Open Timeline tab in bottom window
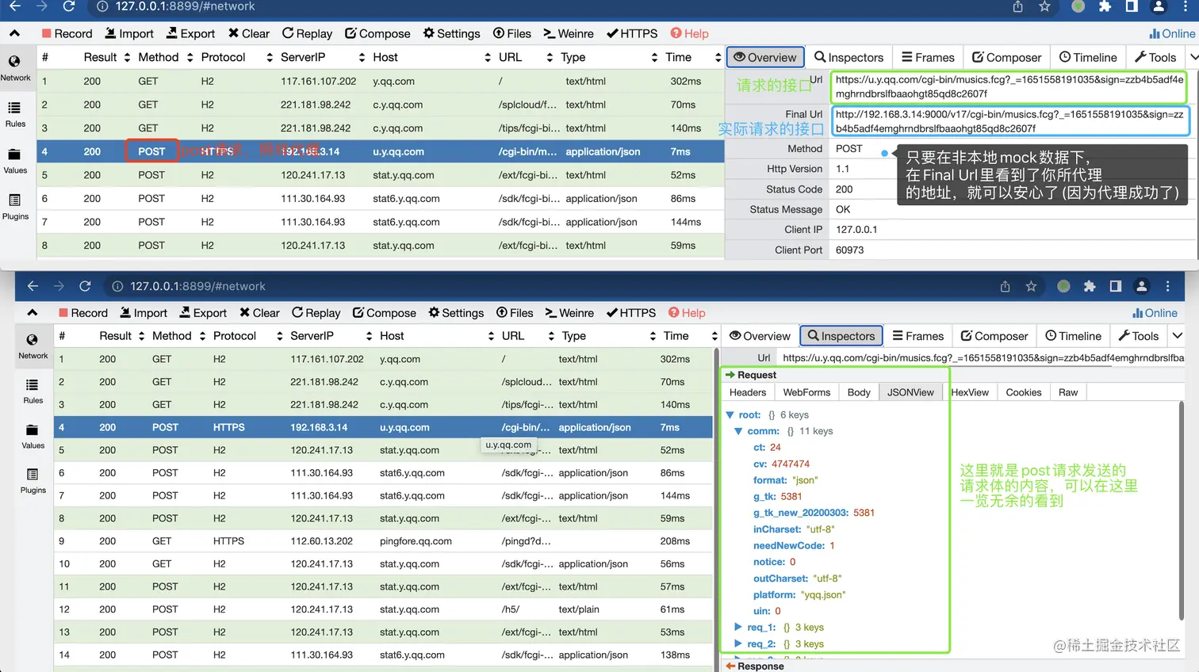 (x=1074, y=336)
